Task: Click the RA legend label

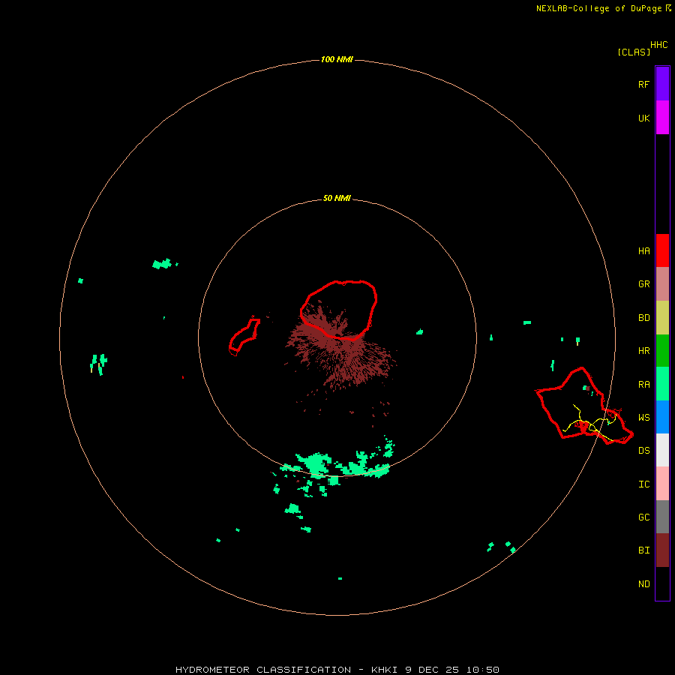Action: coord(643,385)
